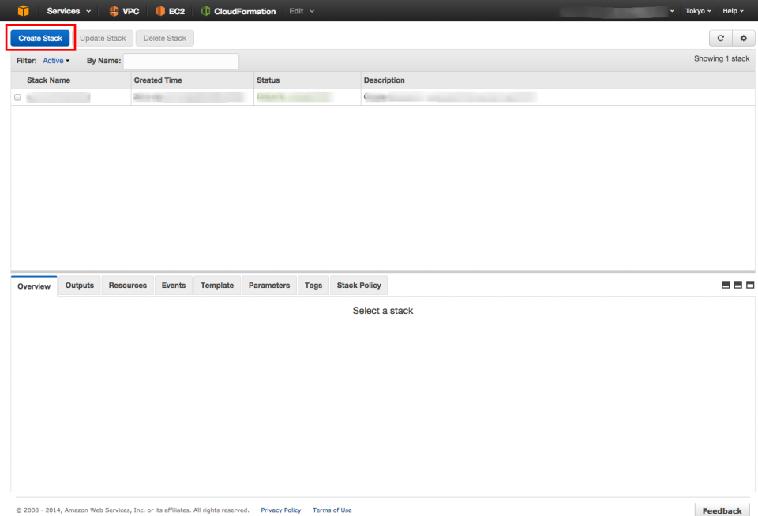758x516 pixels.
Task: Click the Update Stack button
Action: (x=103, y=38)
